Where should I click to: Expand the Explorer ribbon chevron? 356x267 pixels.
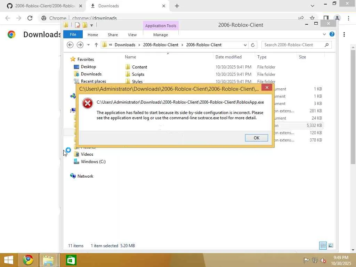click(x=324, y=34)
